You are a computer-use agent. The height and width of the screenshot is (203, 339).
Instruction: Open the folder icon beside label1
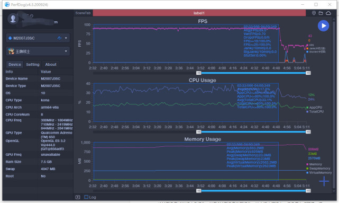coord(321,13)
